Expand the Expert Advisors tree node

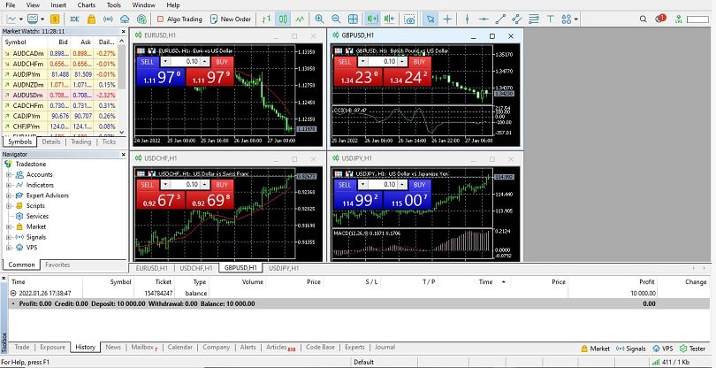pyautogui.click(x=8, y=195)
